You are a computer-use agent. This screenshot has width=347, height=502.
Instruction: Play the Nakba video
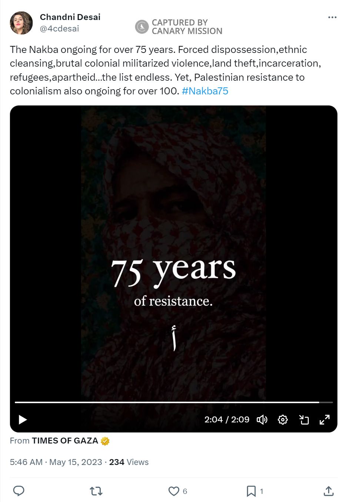click(x=22, y=419)
